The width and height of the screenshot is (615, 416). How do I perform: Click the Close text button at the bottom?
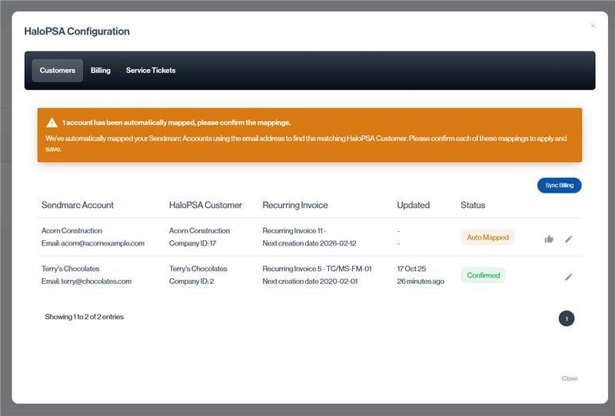tap(570, 378)
